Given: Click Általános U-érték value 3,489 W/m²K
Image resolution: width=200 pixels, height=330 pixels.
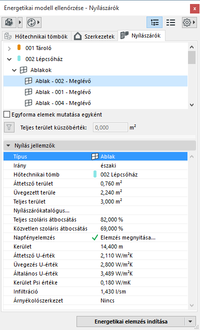Looking at the screenshot, I should coord(116,274).
